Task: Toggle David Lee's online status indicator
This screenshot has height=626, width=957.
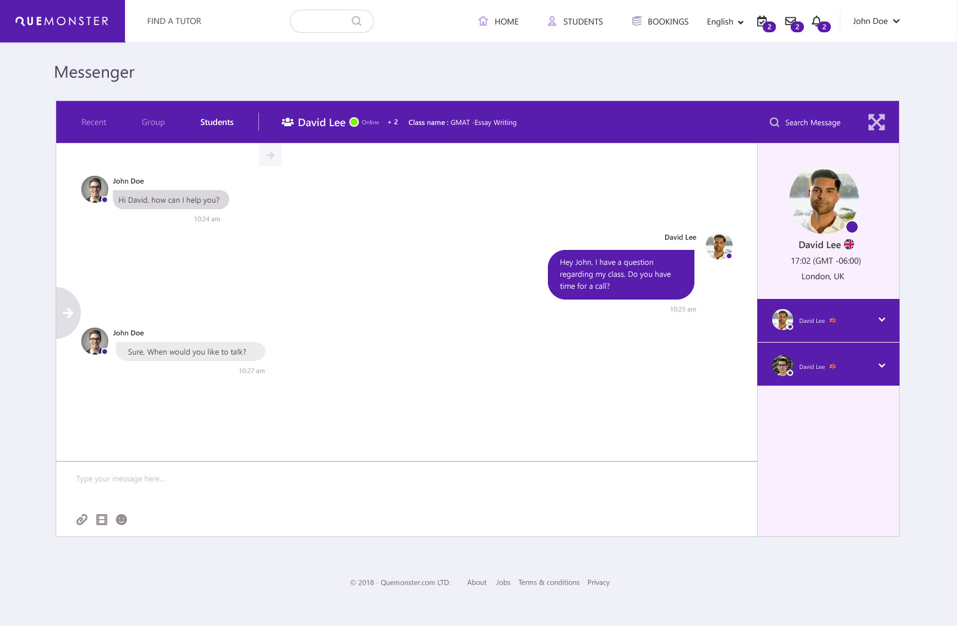Action: pyautogui.click(x=353, y=122)
